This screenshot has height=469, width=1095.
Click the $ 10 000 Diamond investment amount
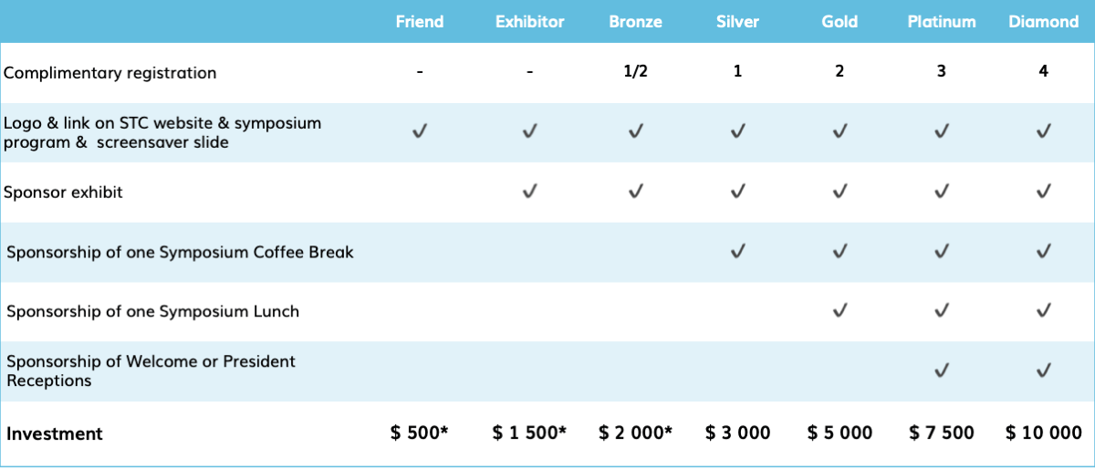1044,433
